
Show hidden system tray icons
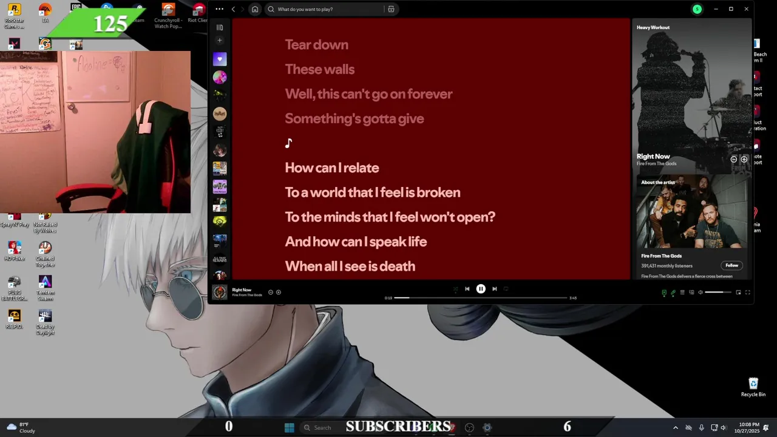click(675, 427)
